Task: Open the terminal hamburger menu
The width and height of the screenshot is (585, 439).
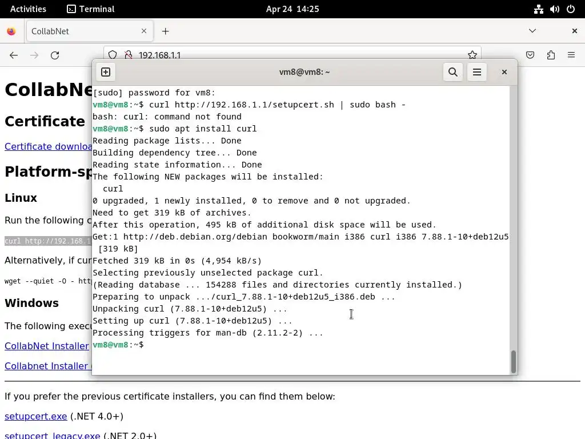Action: [477, 72]
